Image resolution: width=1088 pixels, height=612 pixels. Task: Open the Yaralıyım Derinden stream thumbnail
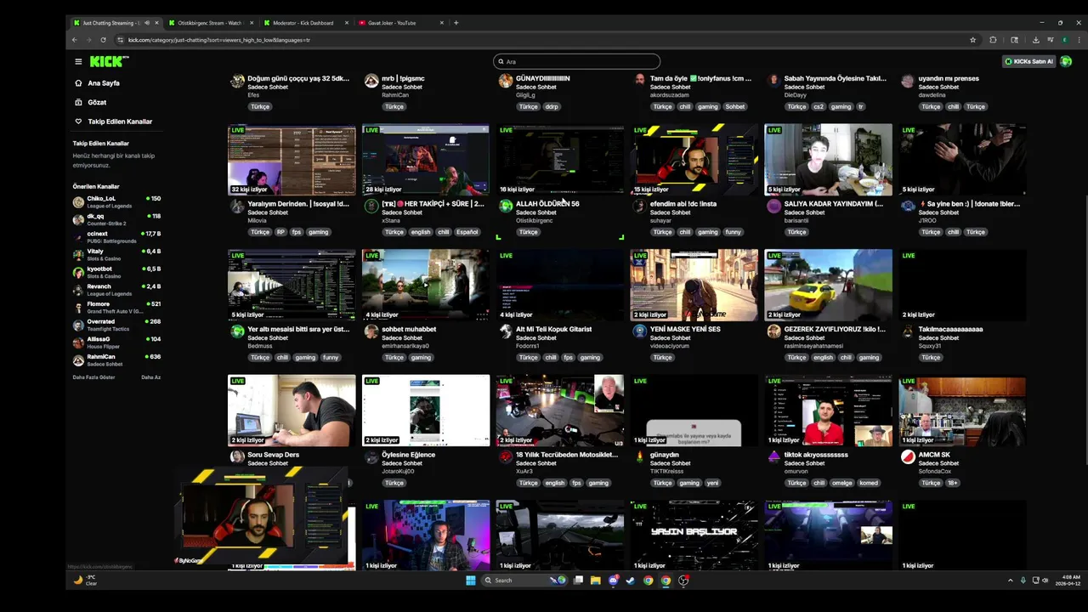[x=292, y=160]
